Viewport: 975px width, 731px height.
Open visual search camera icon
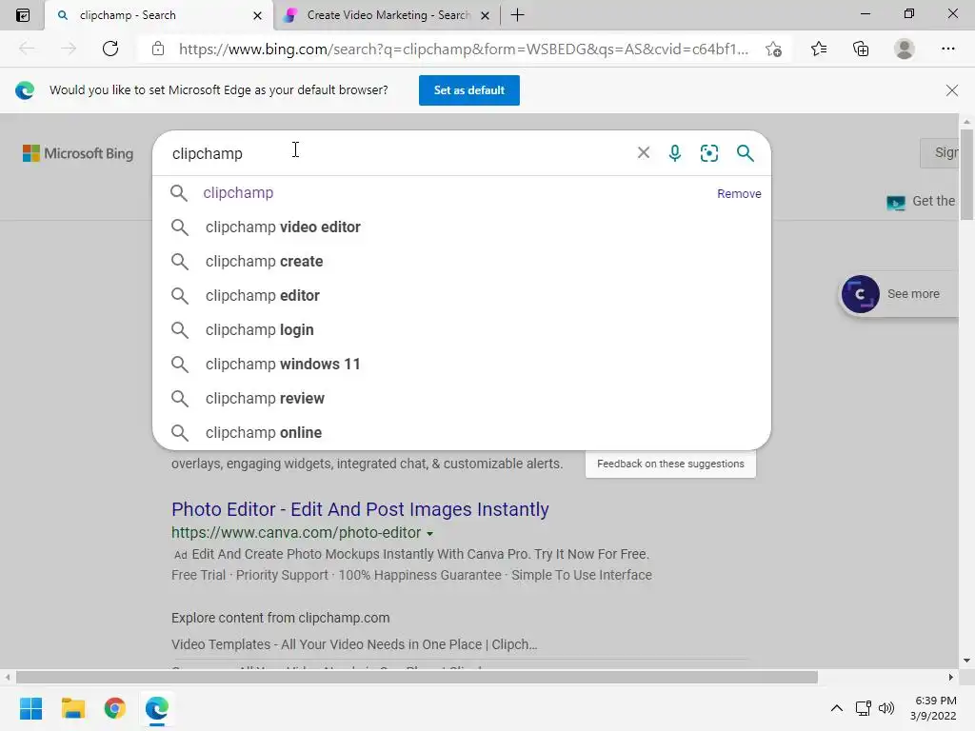coord(708,153)
